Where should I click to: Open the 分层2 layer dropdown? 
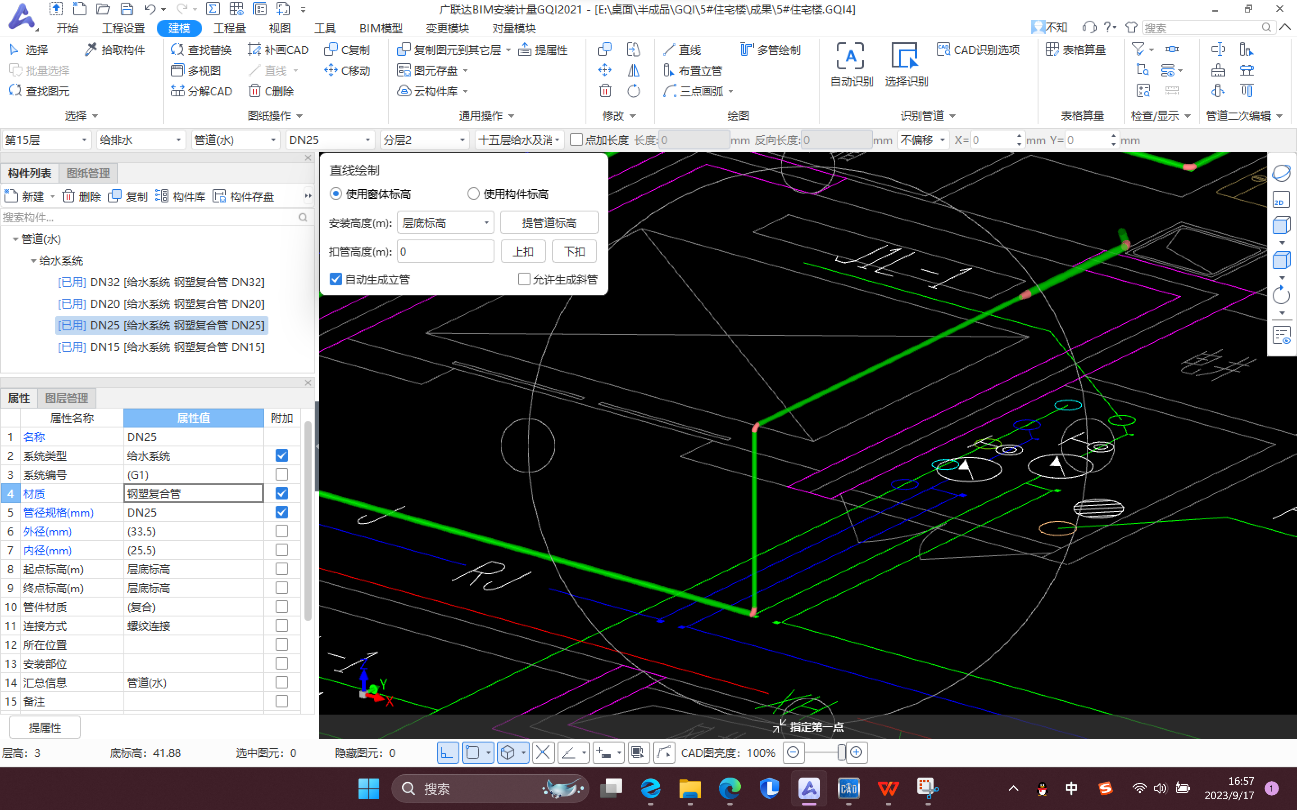pos(425,140)
